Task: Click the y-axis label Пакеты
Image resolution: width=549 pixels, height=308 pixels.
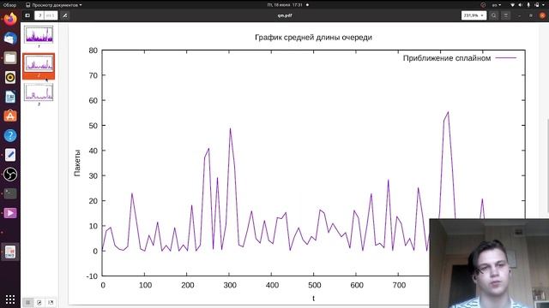Action: pyautogui.click(x=77, y=163)
